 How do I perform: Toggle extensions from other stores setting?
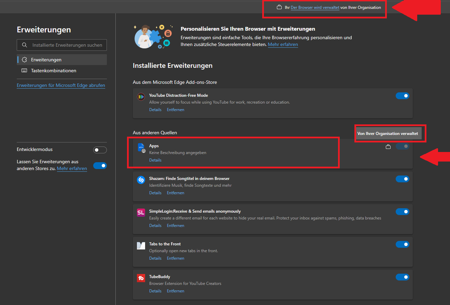click(100, 165)
